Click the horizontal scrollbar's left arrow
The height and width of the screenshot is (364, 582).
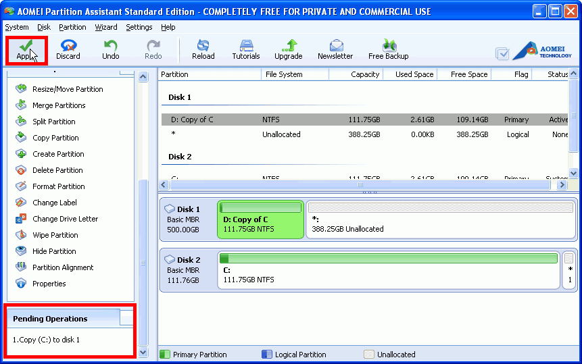164,184
